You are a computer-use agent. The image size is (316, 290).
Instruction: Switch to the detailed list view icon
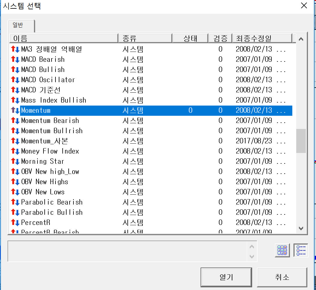(x=301, y=250)
